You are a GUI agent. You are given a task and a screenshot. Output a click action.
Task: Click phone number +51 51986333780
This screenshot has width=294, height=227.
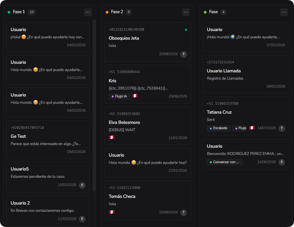[222, 104]
